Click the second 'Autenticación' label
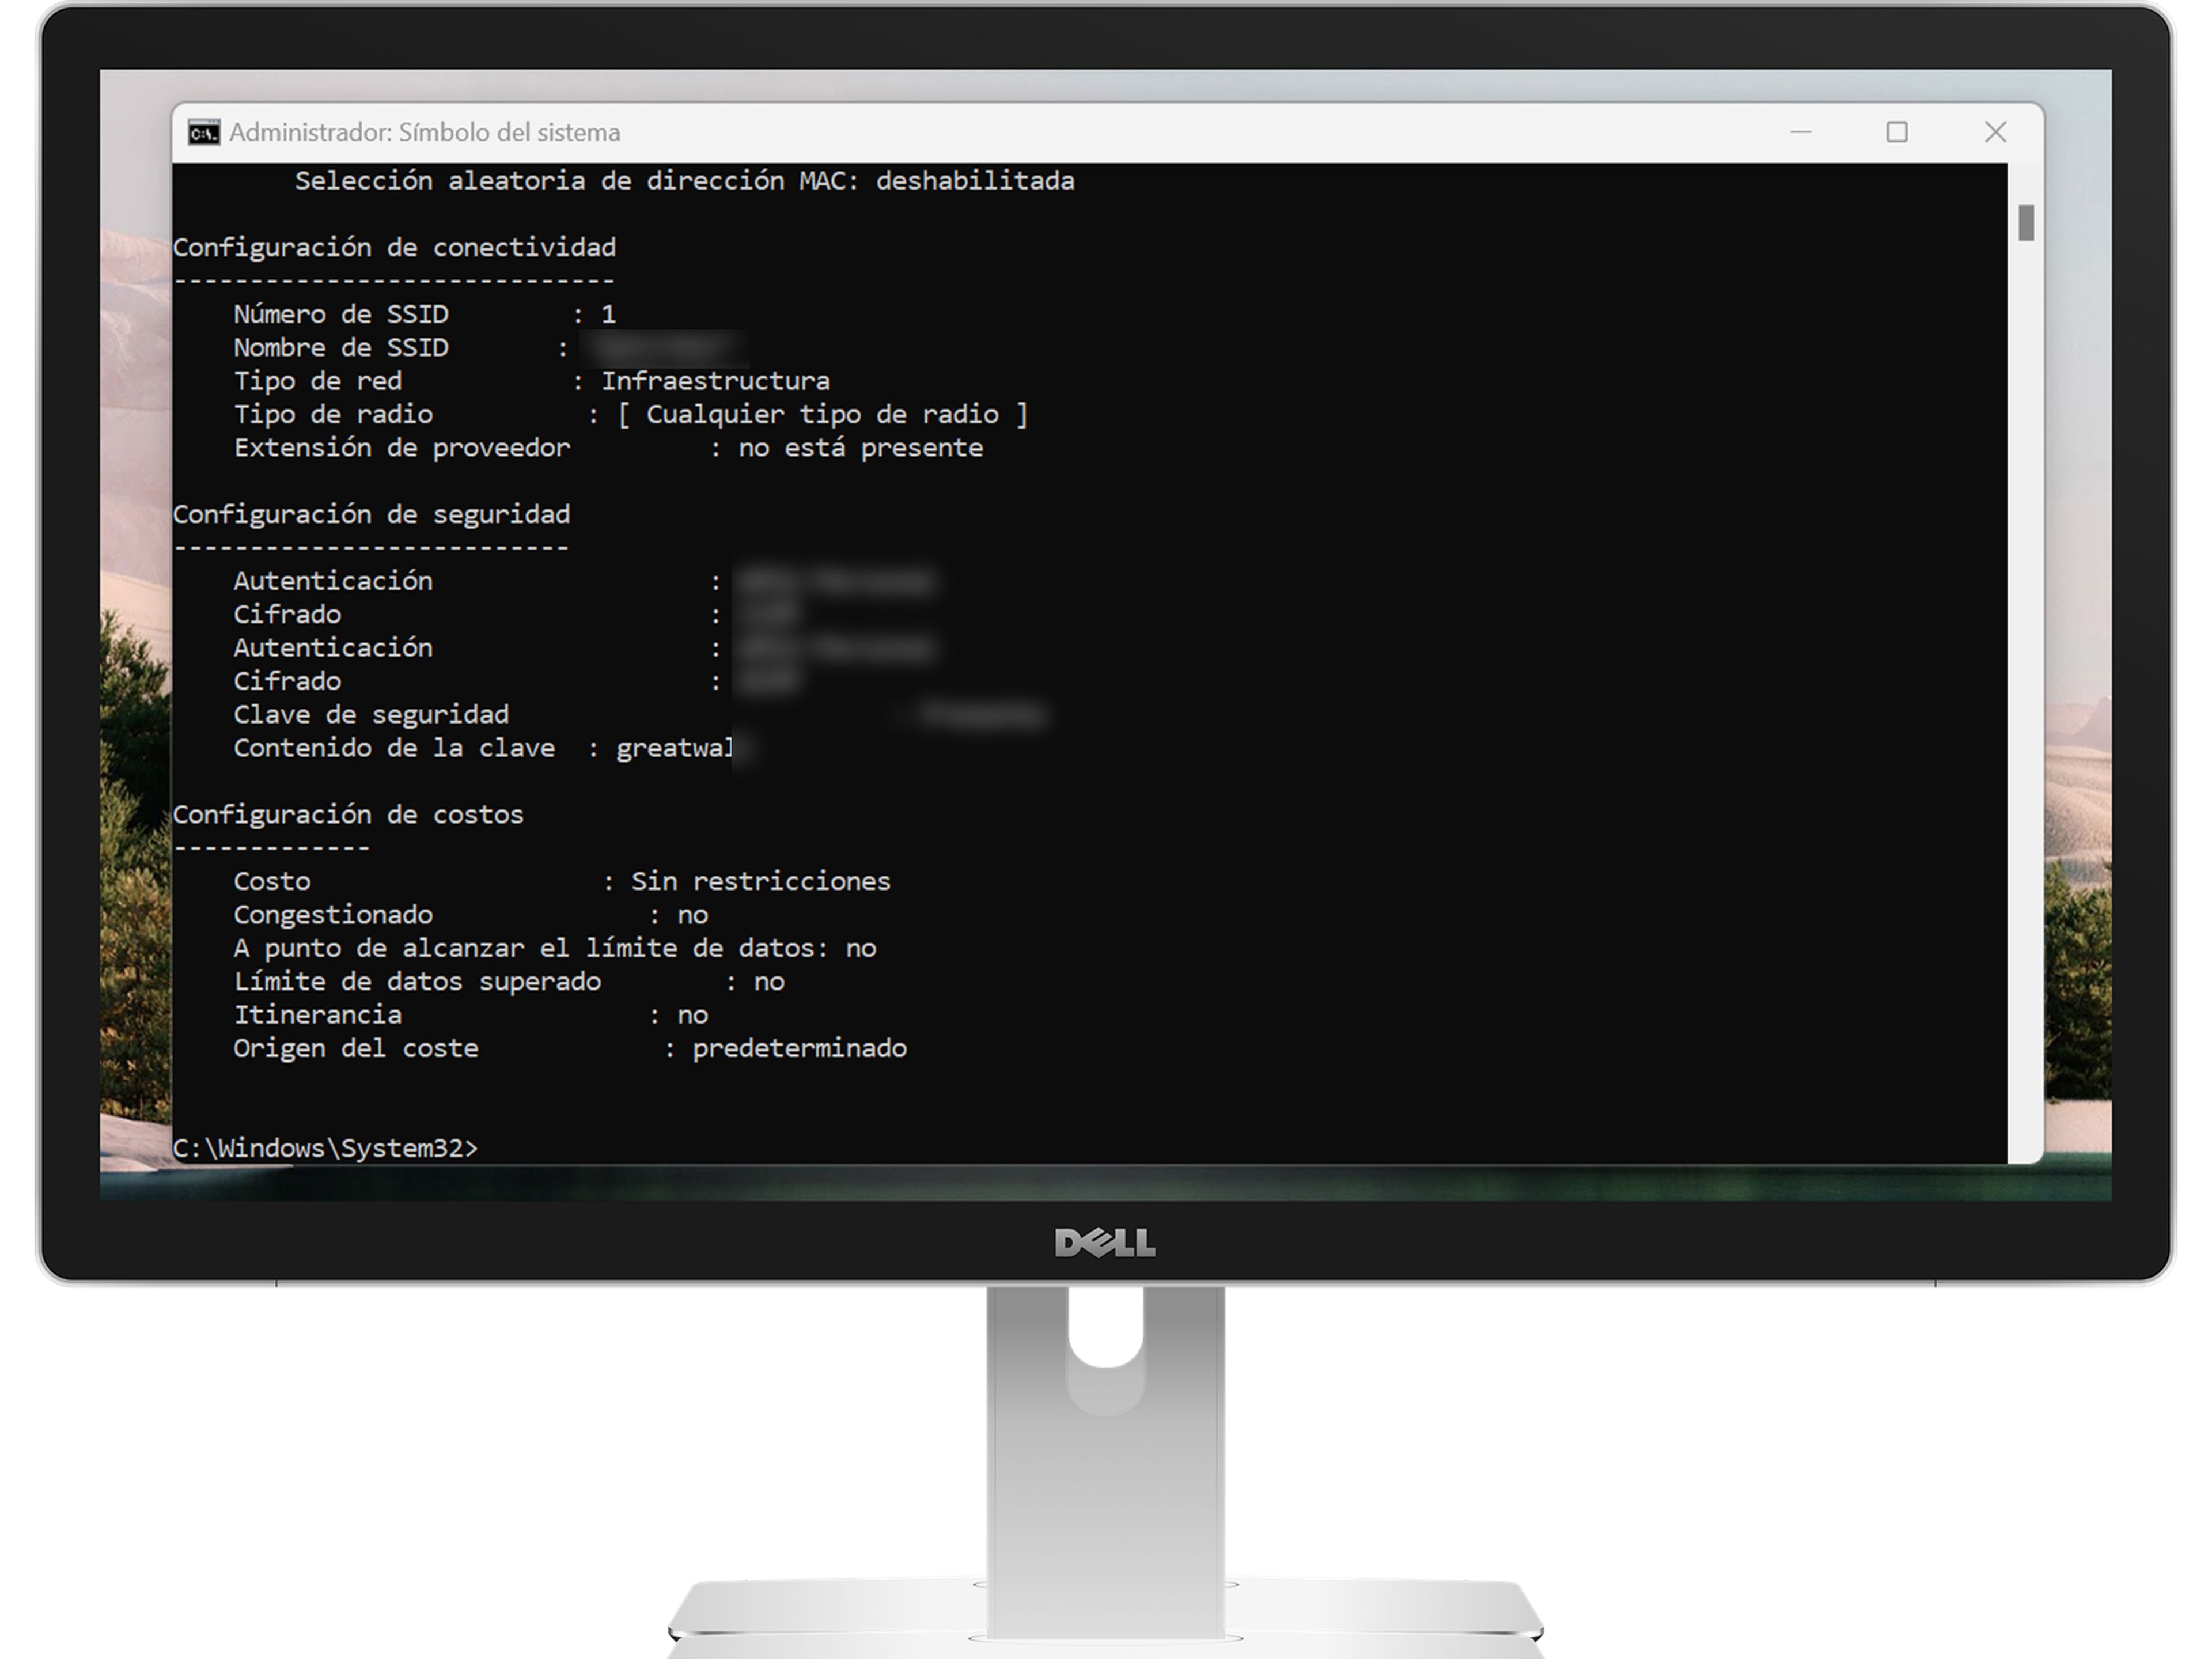This screenshot has width=2212, height=1659. pyautogui.click(x=333, y=648)
